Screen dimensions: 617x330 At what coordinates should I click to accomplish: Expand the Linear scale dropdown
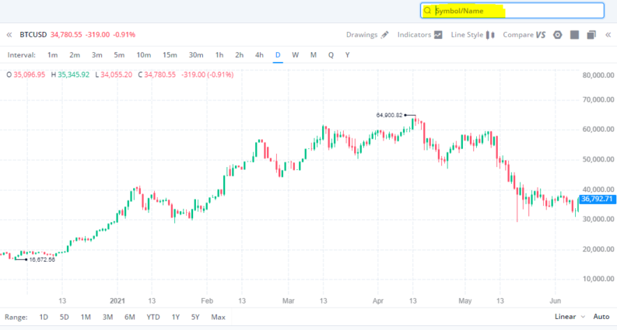tap(570, 317)
